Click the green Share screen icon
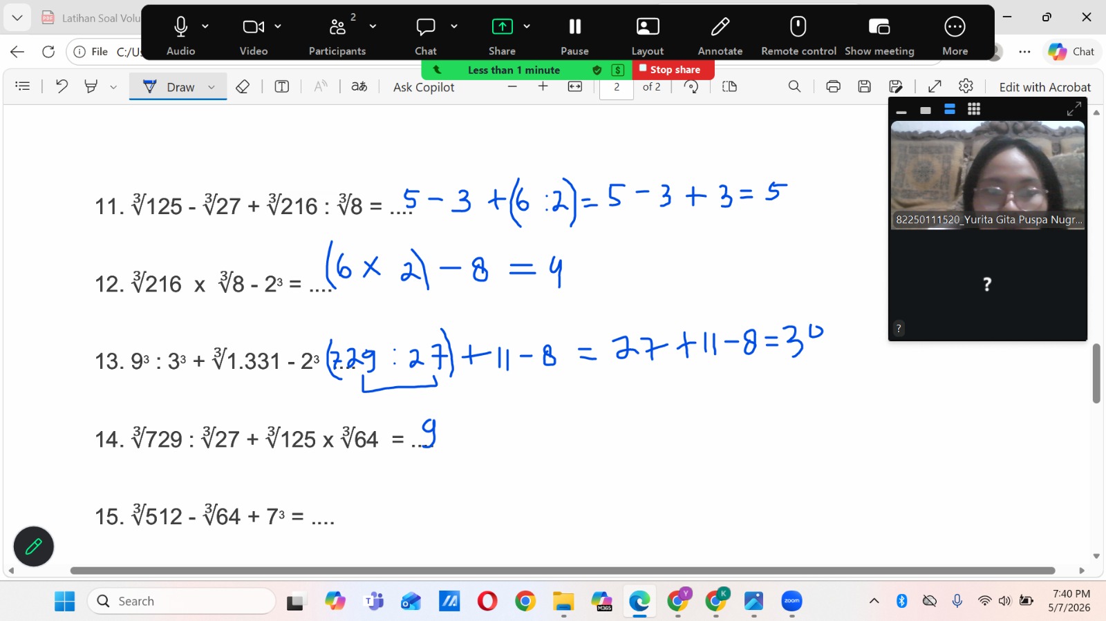 coord(502,27)
